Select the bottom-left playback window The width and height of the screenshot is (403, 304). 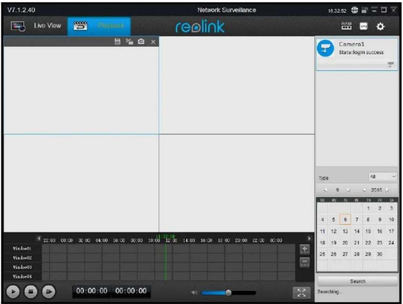tap(81, 183)
